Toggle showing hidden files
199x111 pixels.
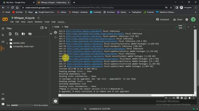tap(30, 34)
